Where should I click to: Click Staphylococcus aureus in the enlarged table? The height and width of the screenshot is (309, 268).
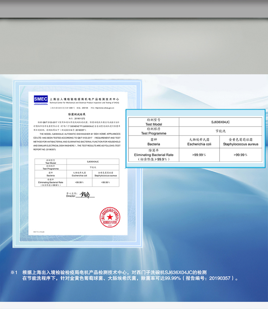coord(240,144)
